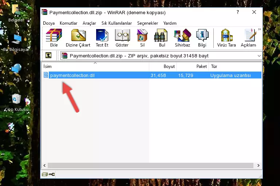The image size is (280, 186).
Task: Click the drive icon in status bar
Action: [x=45, y=174]
